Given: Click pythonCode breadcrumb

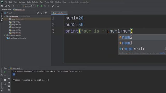Looking at the screenshot, I should [6, 10].
